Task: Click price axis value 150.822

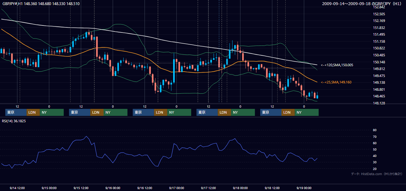Action: coord(379,48)
